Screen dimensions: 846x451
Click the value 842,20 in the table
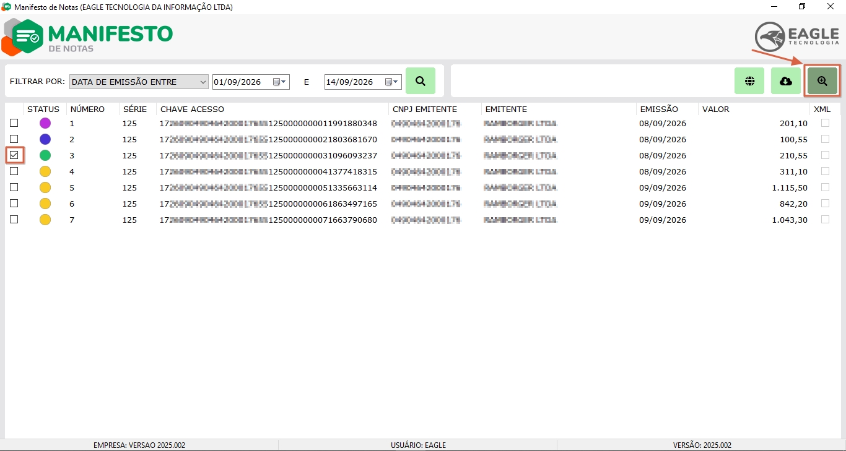pyautogui.click(x=793, y=204)
